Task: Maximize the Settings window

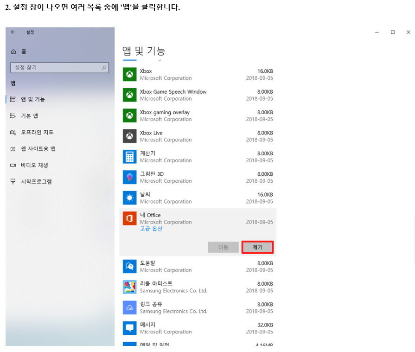Action: click(x=392, y=32)
